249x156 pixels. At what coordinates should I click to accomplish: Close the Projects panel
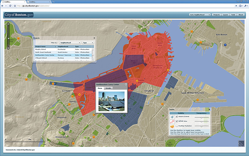pos(94,38)
